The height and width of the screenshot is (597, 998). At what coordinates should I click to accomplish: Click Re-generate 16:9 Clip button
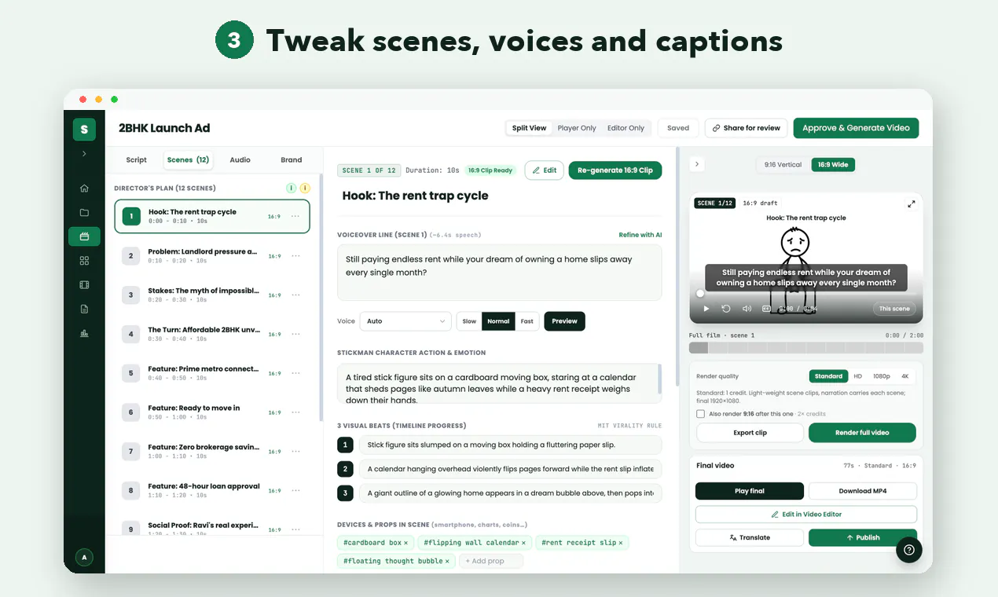pyautogui.click(x=615, y=170)
